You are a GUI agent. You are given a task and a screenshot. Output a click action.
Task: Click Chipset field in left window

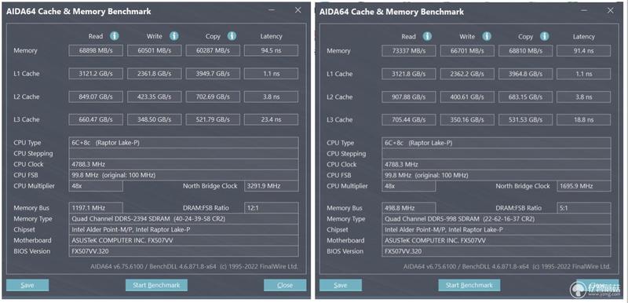coord(184,229)
